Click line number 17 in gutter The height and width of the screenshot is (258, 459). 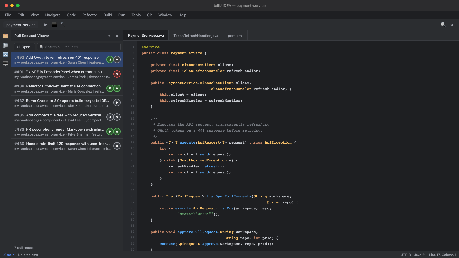pyautogui.click(x=132, y=142)
